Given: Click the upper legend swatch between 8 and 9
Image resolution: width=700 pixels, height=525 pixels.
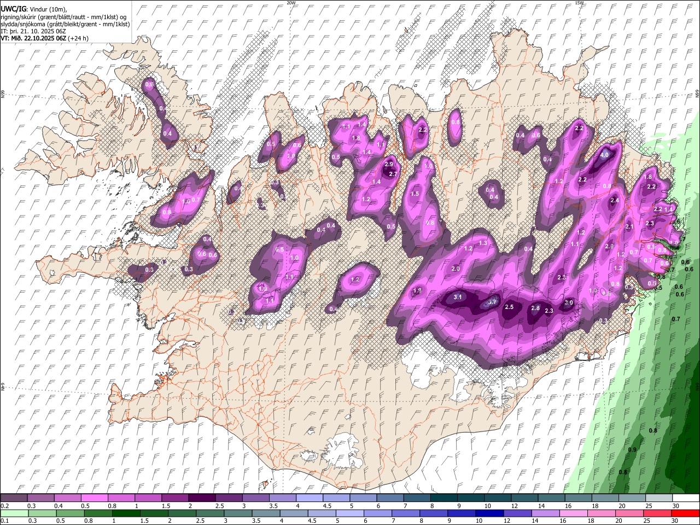Looking at the screenshot, I should pyautogui.click(x=444, y=498).
